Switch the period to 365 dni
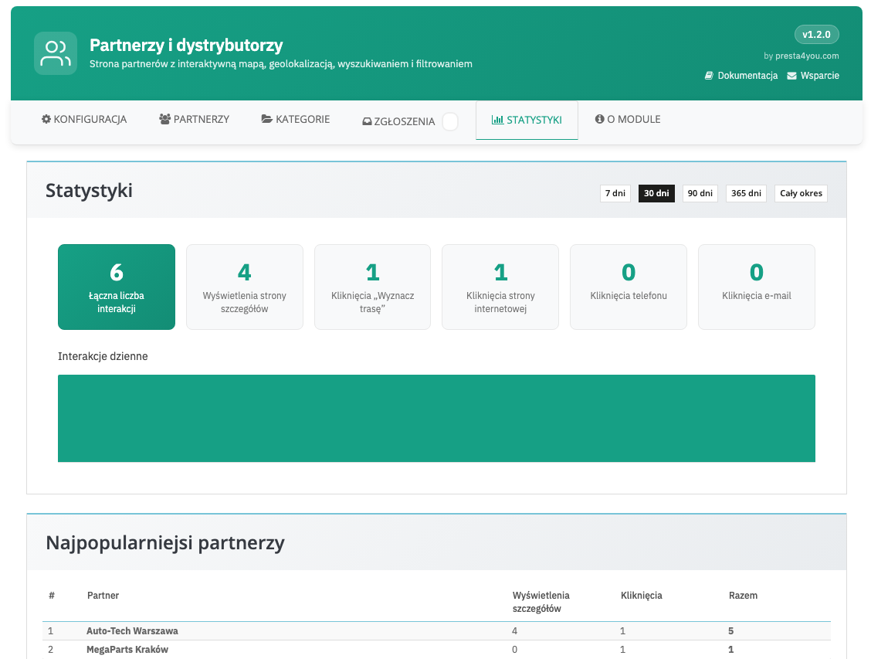Screen dimensions: 871x659 pyautogui.click(x=746, y=193)
